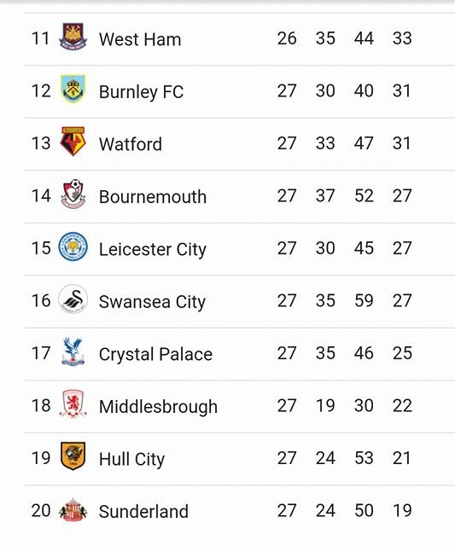This screenshot has width=455, height=546.
Task: Click the Hull City tiger crest
Action: pyautogui.click(x=73, y=456)
